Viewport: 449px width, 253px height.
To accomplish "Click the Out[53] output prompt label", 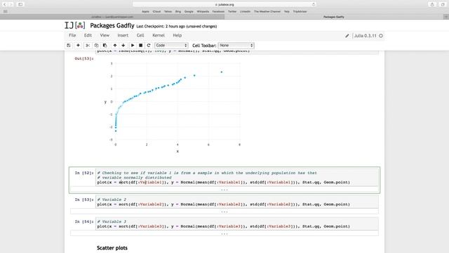I will point(84,58).
